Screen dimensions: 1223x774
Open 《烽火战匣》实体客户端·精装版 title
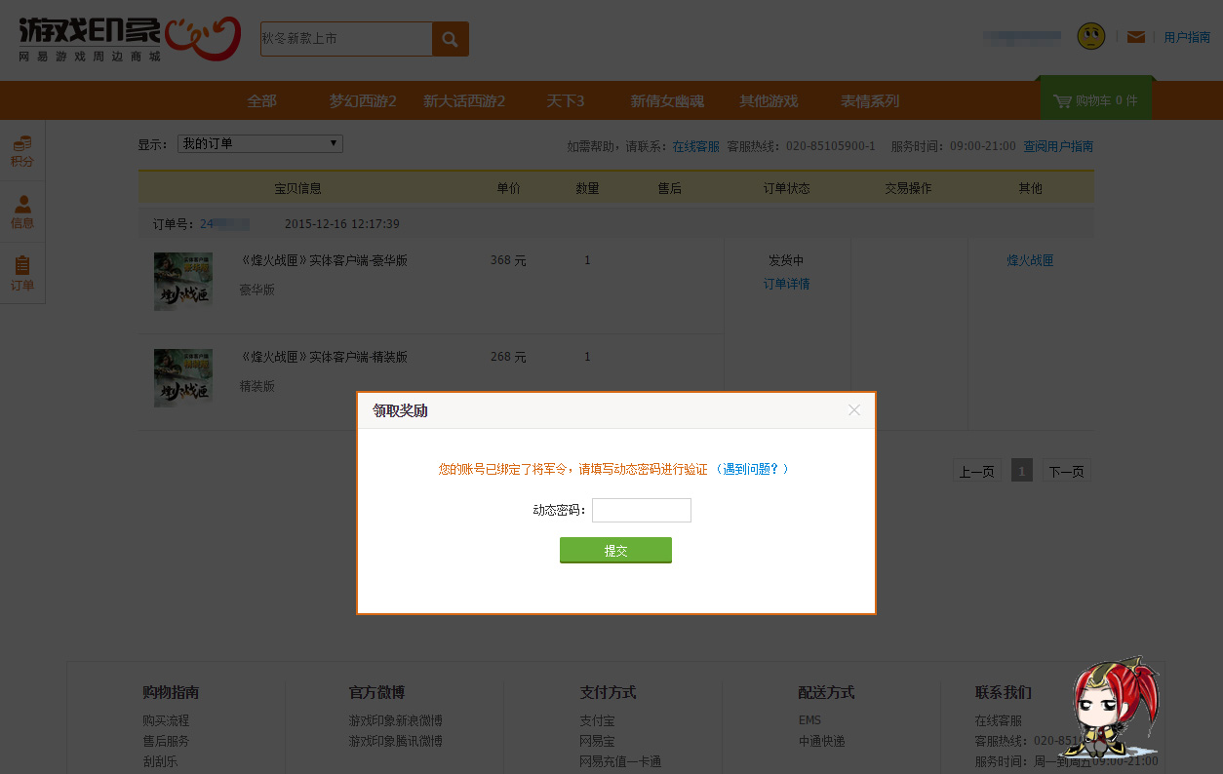point(324,357)
